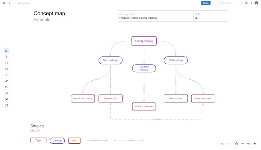Choose the Text tool in the left toolbar

[x=6, y=57]
